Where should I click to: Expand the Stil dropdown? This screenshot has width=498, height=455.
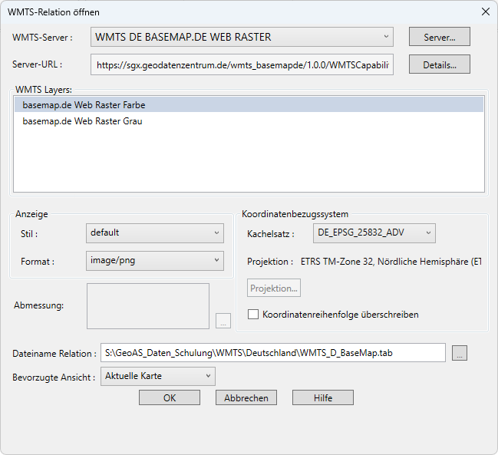[155, 233]
